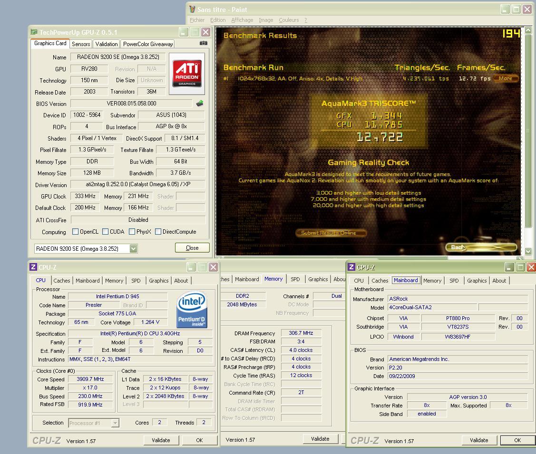Click the GPU-Z title bar app icon
Screen dimensions: 536x454
(x=34, y=32)
